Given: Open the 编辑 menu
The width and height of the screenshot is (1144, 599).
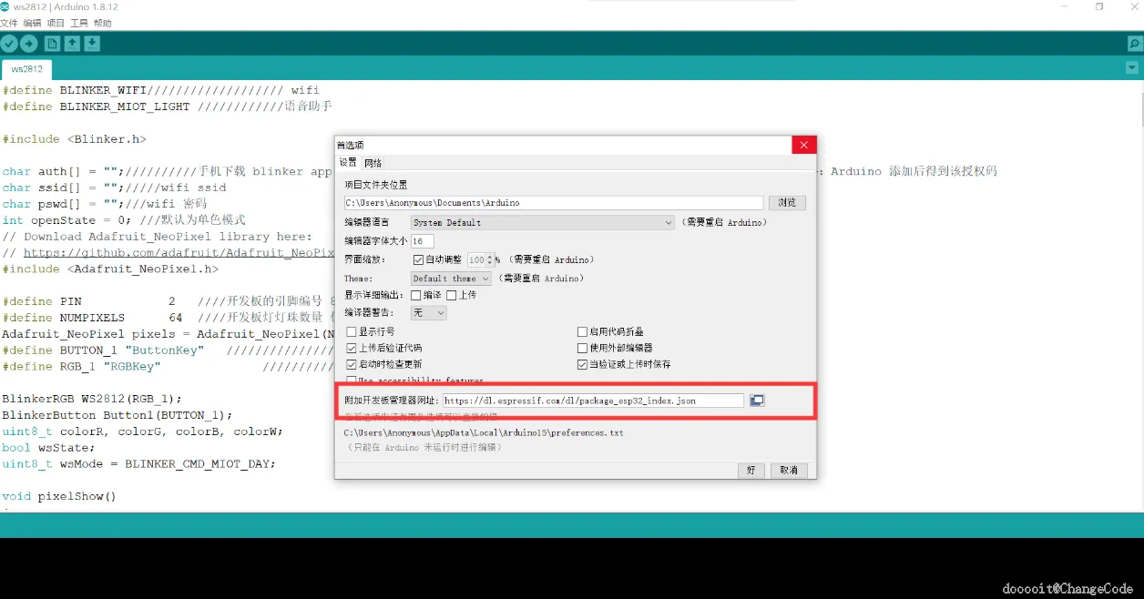Looking at the screenshot, I should coord(32,24).
